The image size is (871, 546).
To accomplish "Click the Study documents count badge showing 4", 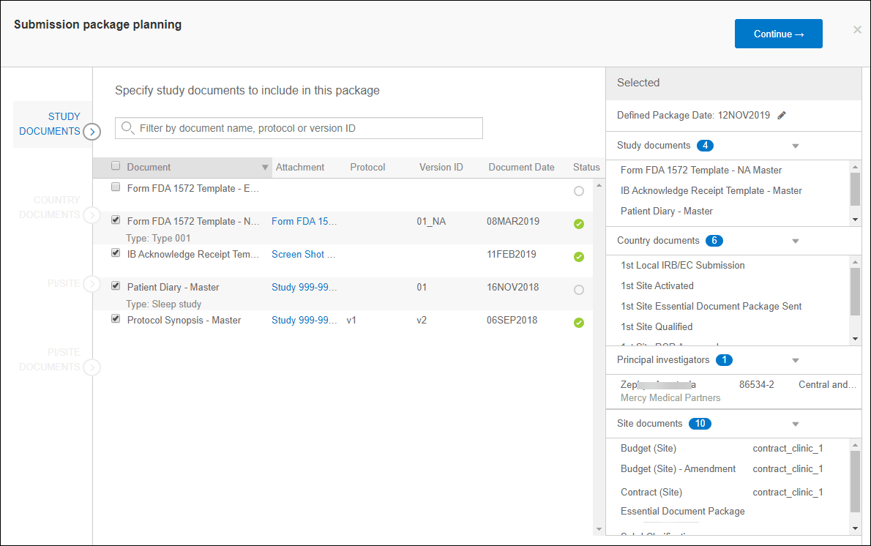I will pyautogui.click(x=705, y=145).
